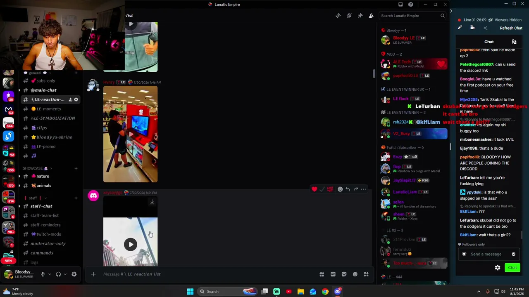Open Google Chrome from taskbar

tap(325, 292)
